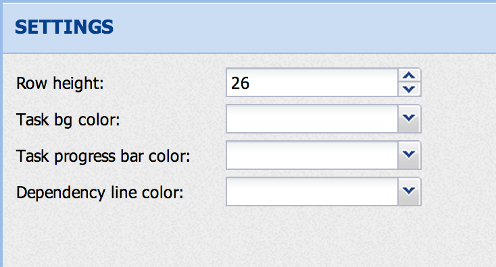Expand the Task progress bar color dropdown
The height and width of the screenshot is (267, 496).
click(x=409, y=155)
